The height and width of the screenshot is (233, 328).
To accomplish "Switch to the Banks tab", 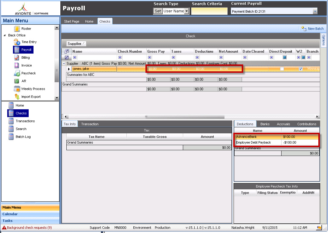I will tap(265, 124).
